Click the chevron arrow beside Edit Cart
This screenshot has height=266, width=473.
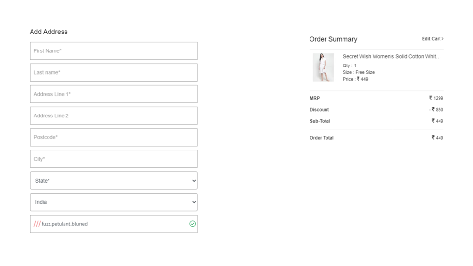pos(442,39)
